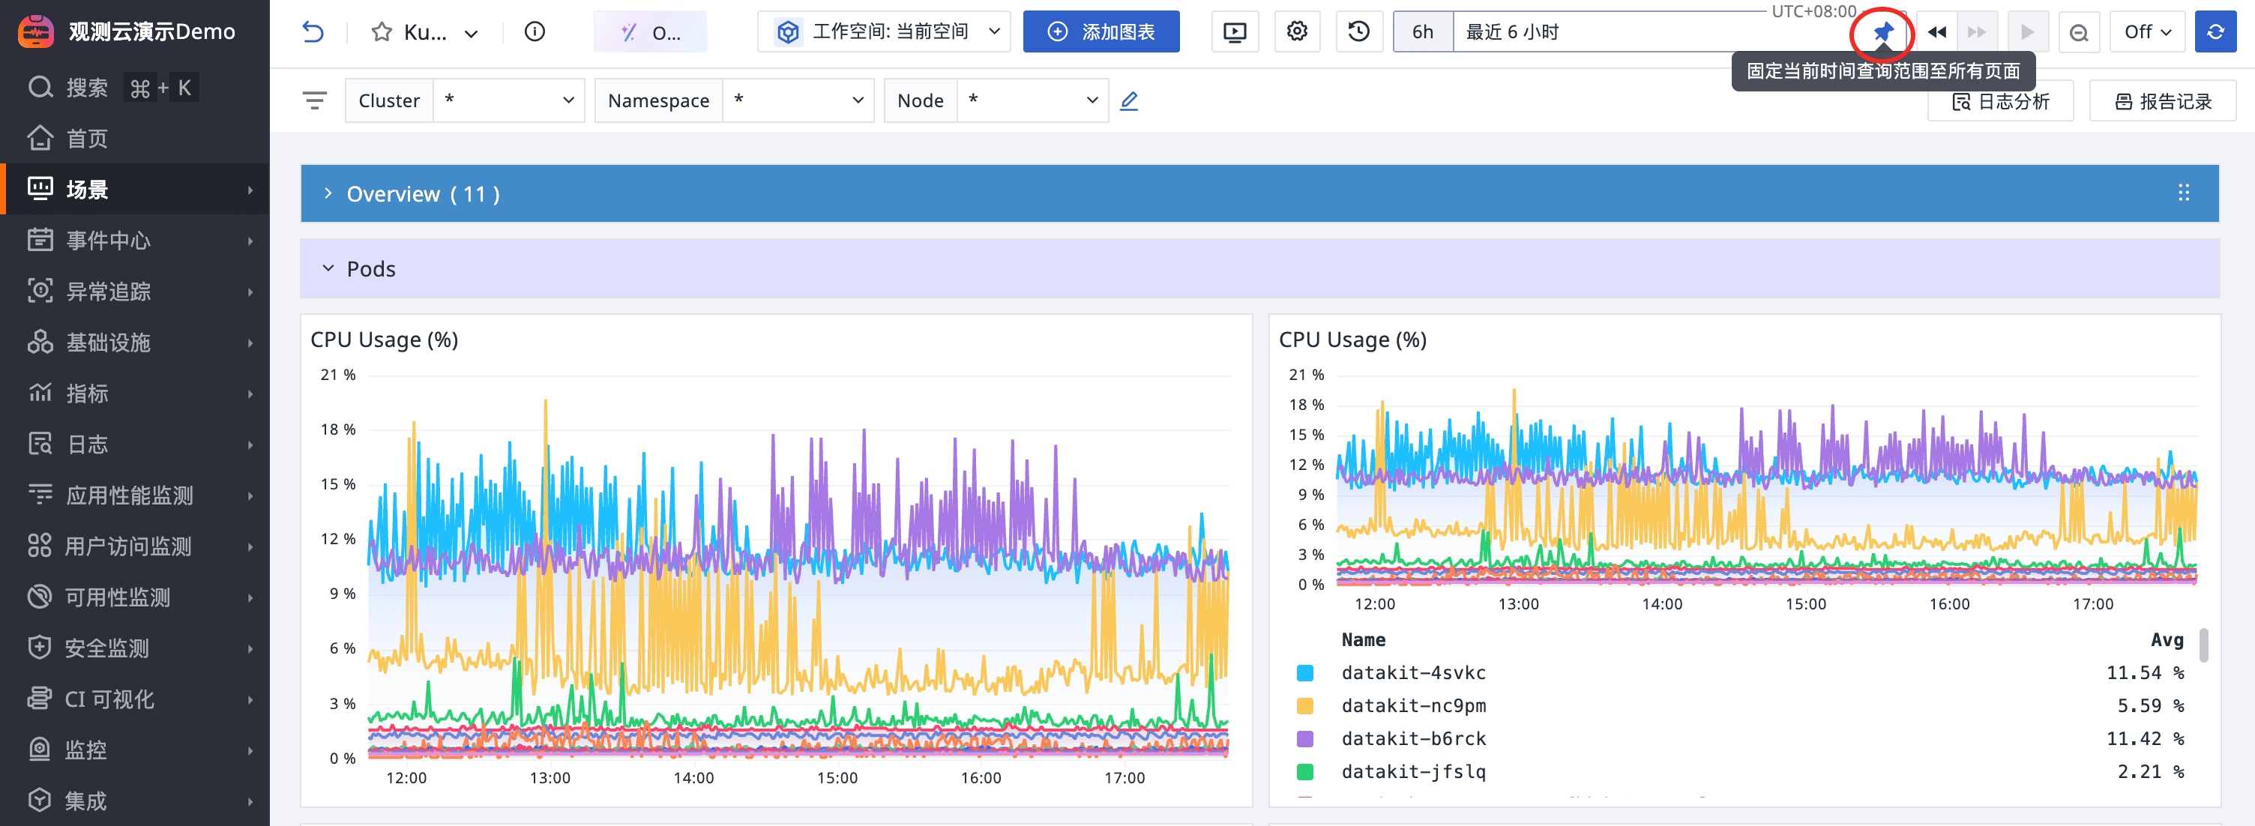The image size is (2255, 826).
Task: Click the 添加图表 button
Action: click(x=1101, y=32)
